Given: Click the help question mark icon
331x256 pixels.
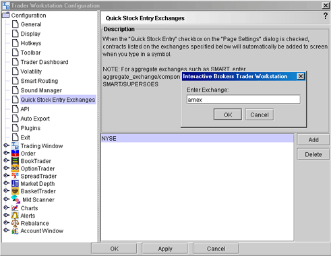Looking at the screenshot, I should pyautogui.click(x=326, y=15).
